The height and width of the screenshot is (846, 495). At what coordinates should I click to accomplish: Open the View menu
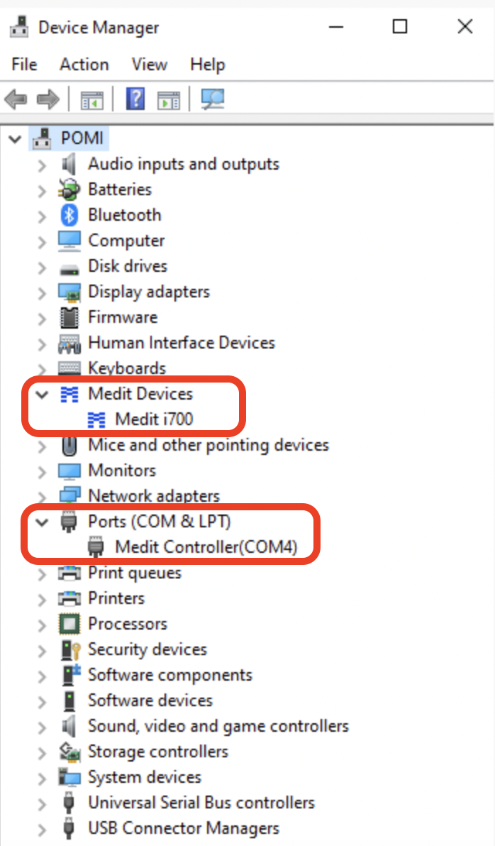(149, 65)
